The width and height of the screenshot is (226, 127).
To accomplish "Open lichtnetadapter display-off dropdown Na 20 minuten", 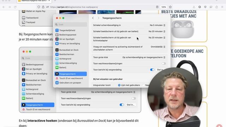I will point(157,38).
